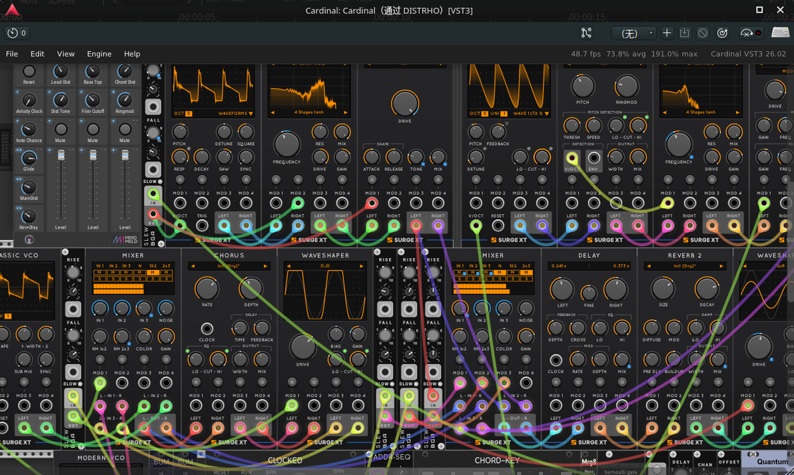Viewport: 794px width, 475px height.
Task: Click the large FREQUENCY knob on first filter
Action: tap(286, 144)
